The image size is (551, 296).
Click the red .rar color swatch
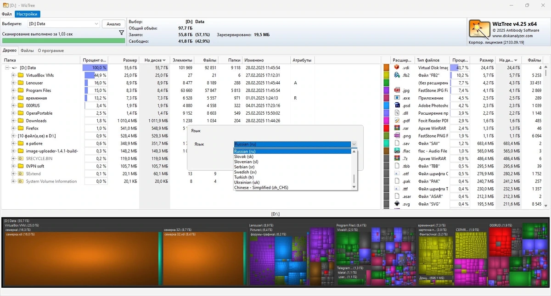pyautogui.click(x=387, y=128)
